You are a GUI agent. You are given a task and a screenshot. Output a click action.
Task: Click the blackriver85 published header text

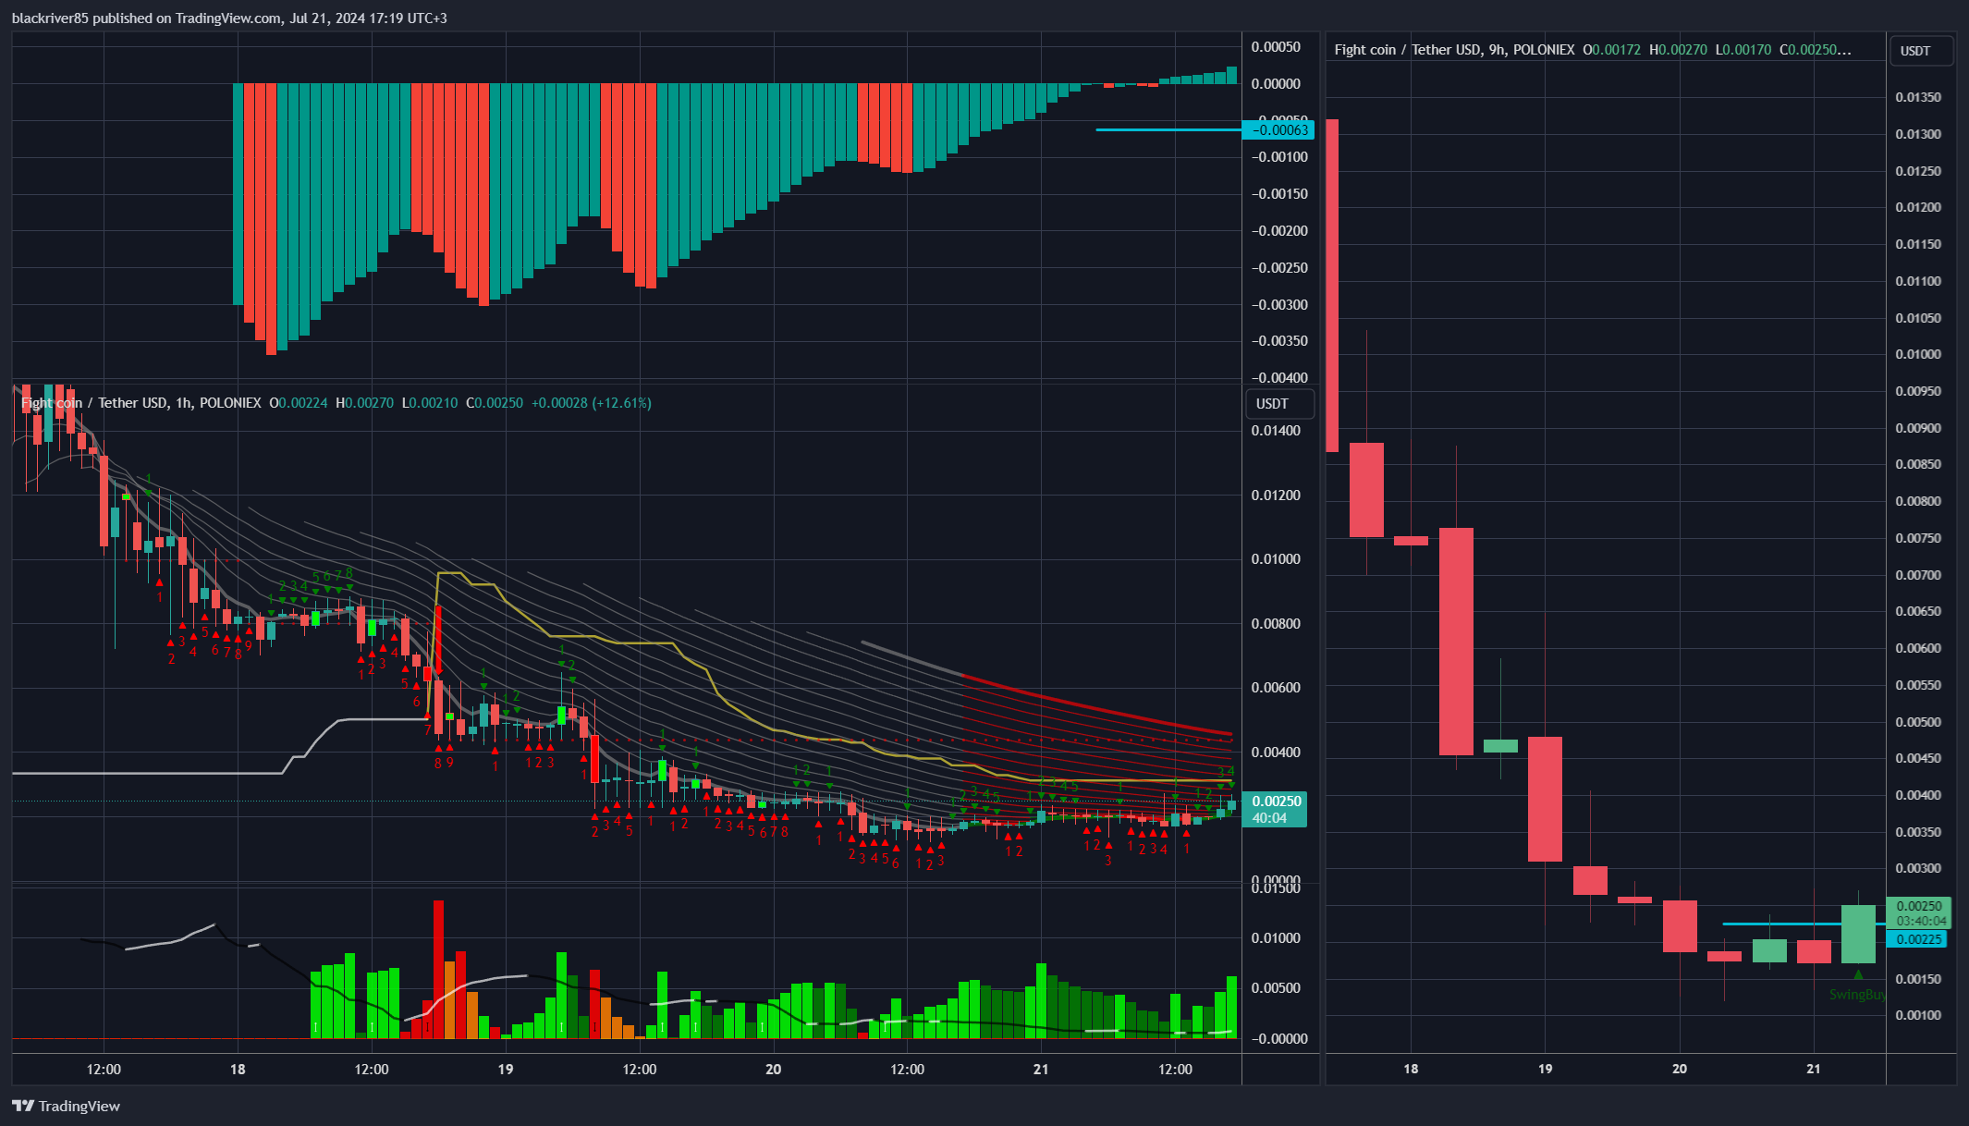click(x=229, y=18)
